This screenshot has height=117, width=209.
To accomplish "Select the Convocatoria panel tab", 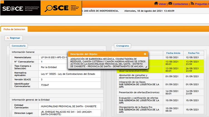I will [x=18, y=46].
